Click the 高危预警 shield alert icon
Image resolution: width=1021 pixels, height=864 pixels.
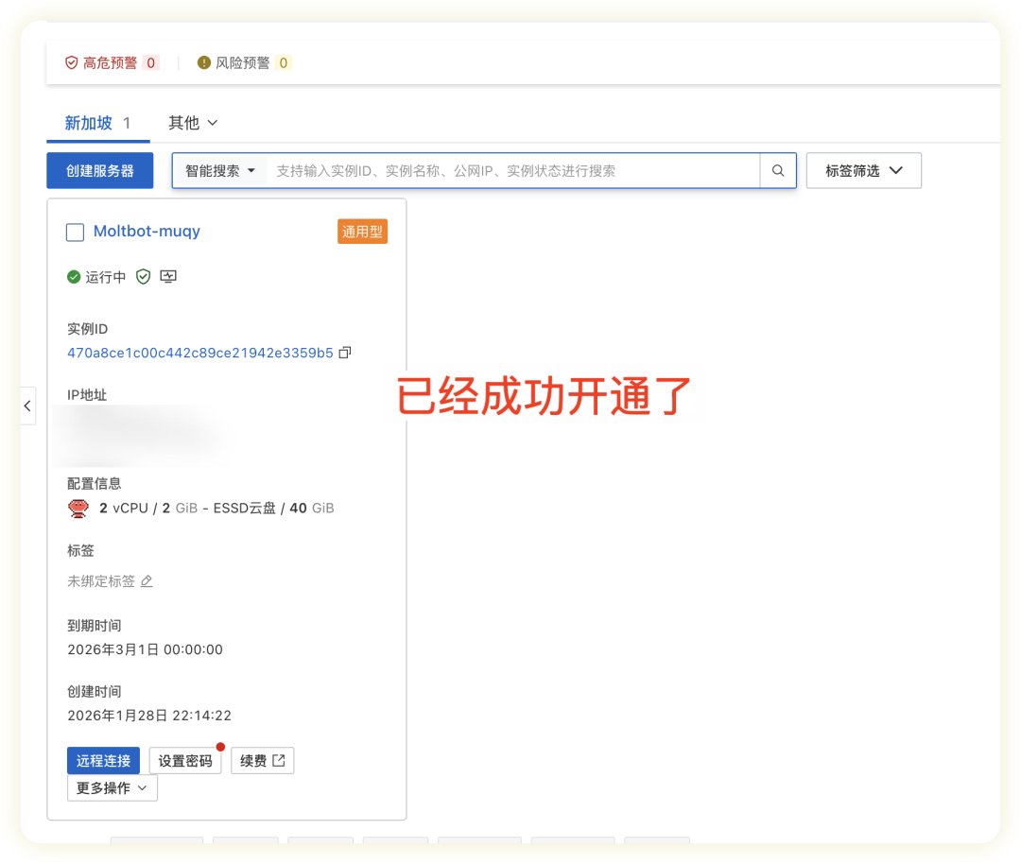point(71,62)
